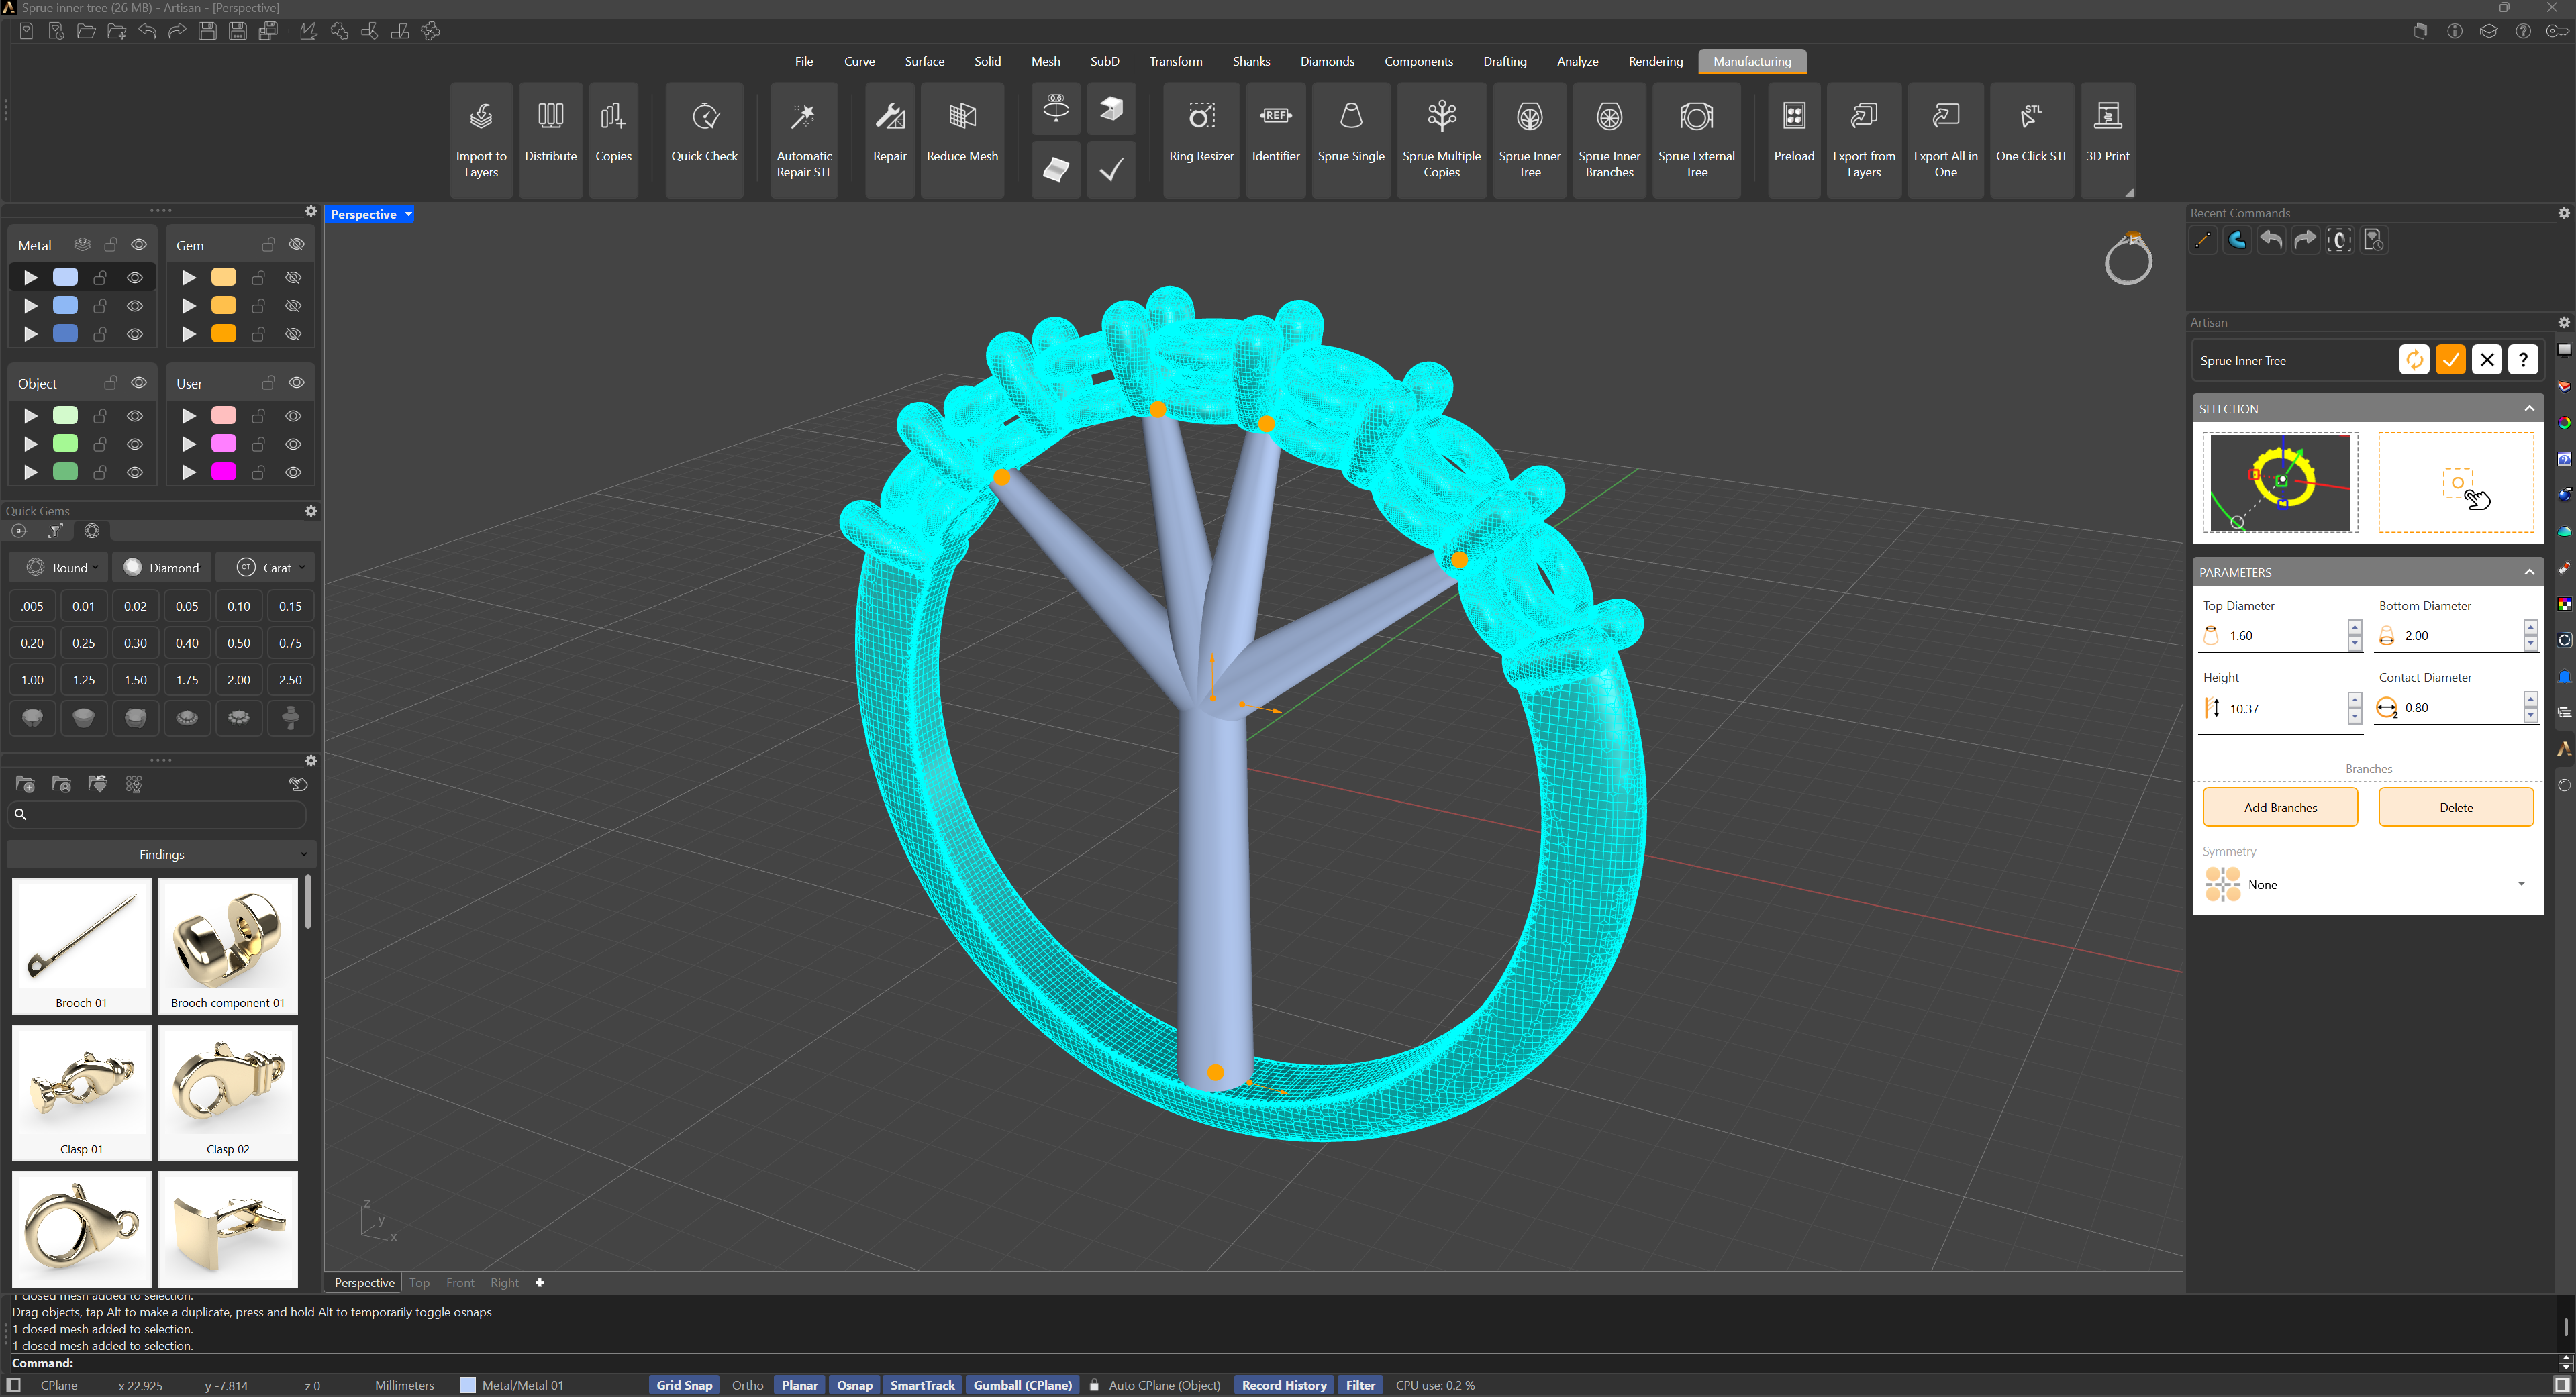The width and height of the screenshot is (2576, 1397).
Task: Collapse the PARAMETERS section
Action: coord(2528,572)
